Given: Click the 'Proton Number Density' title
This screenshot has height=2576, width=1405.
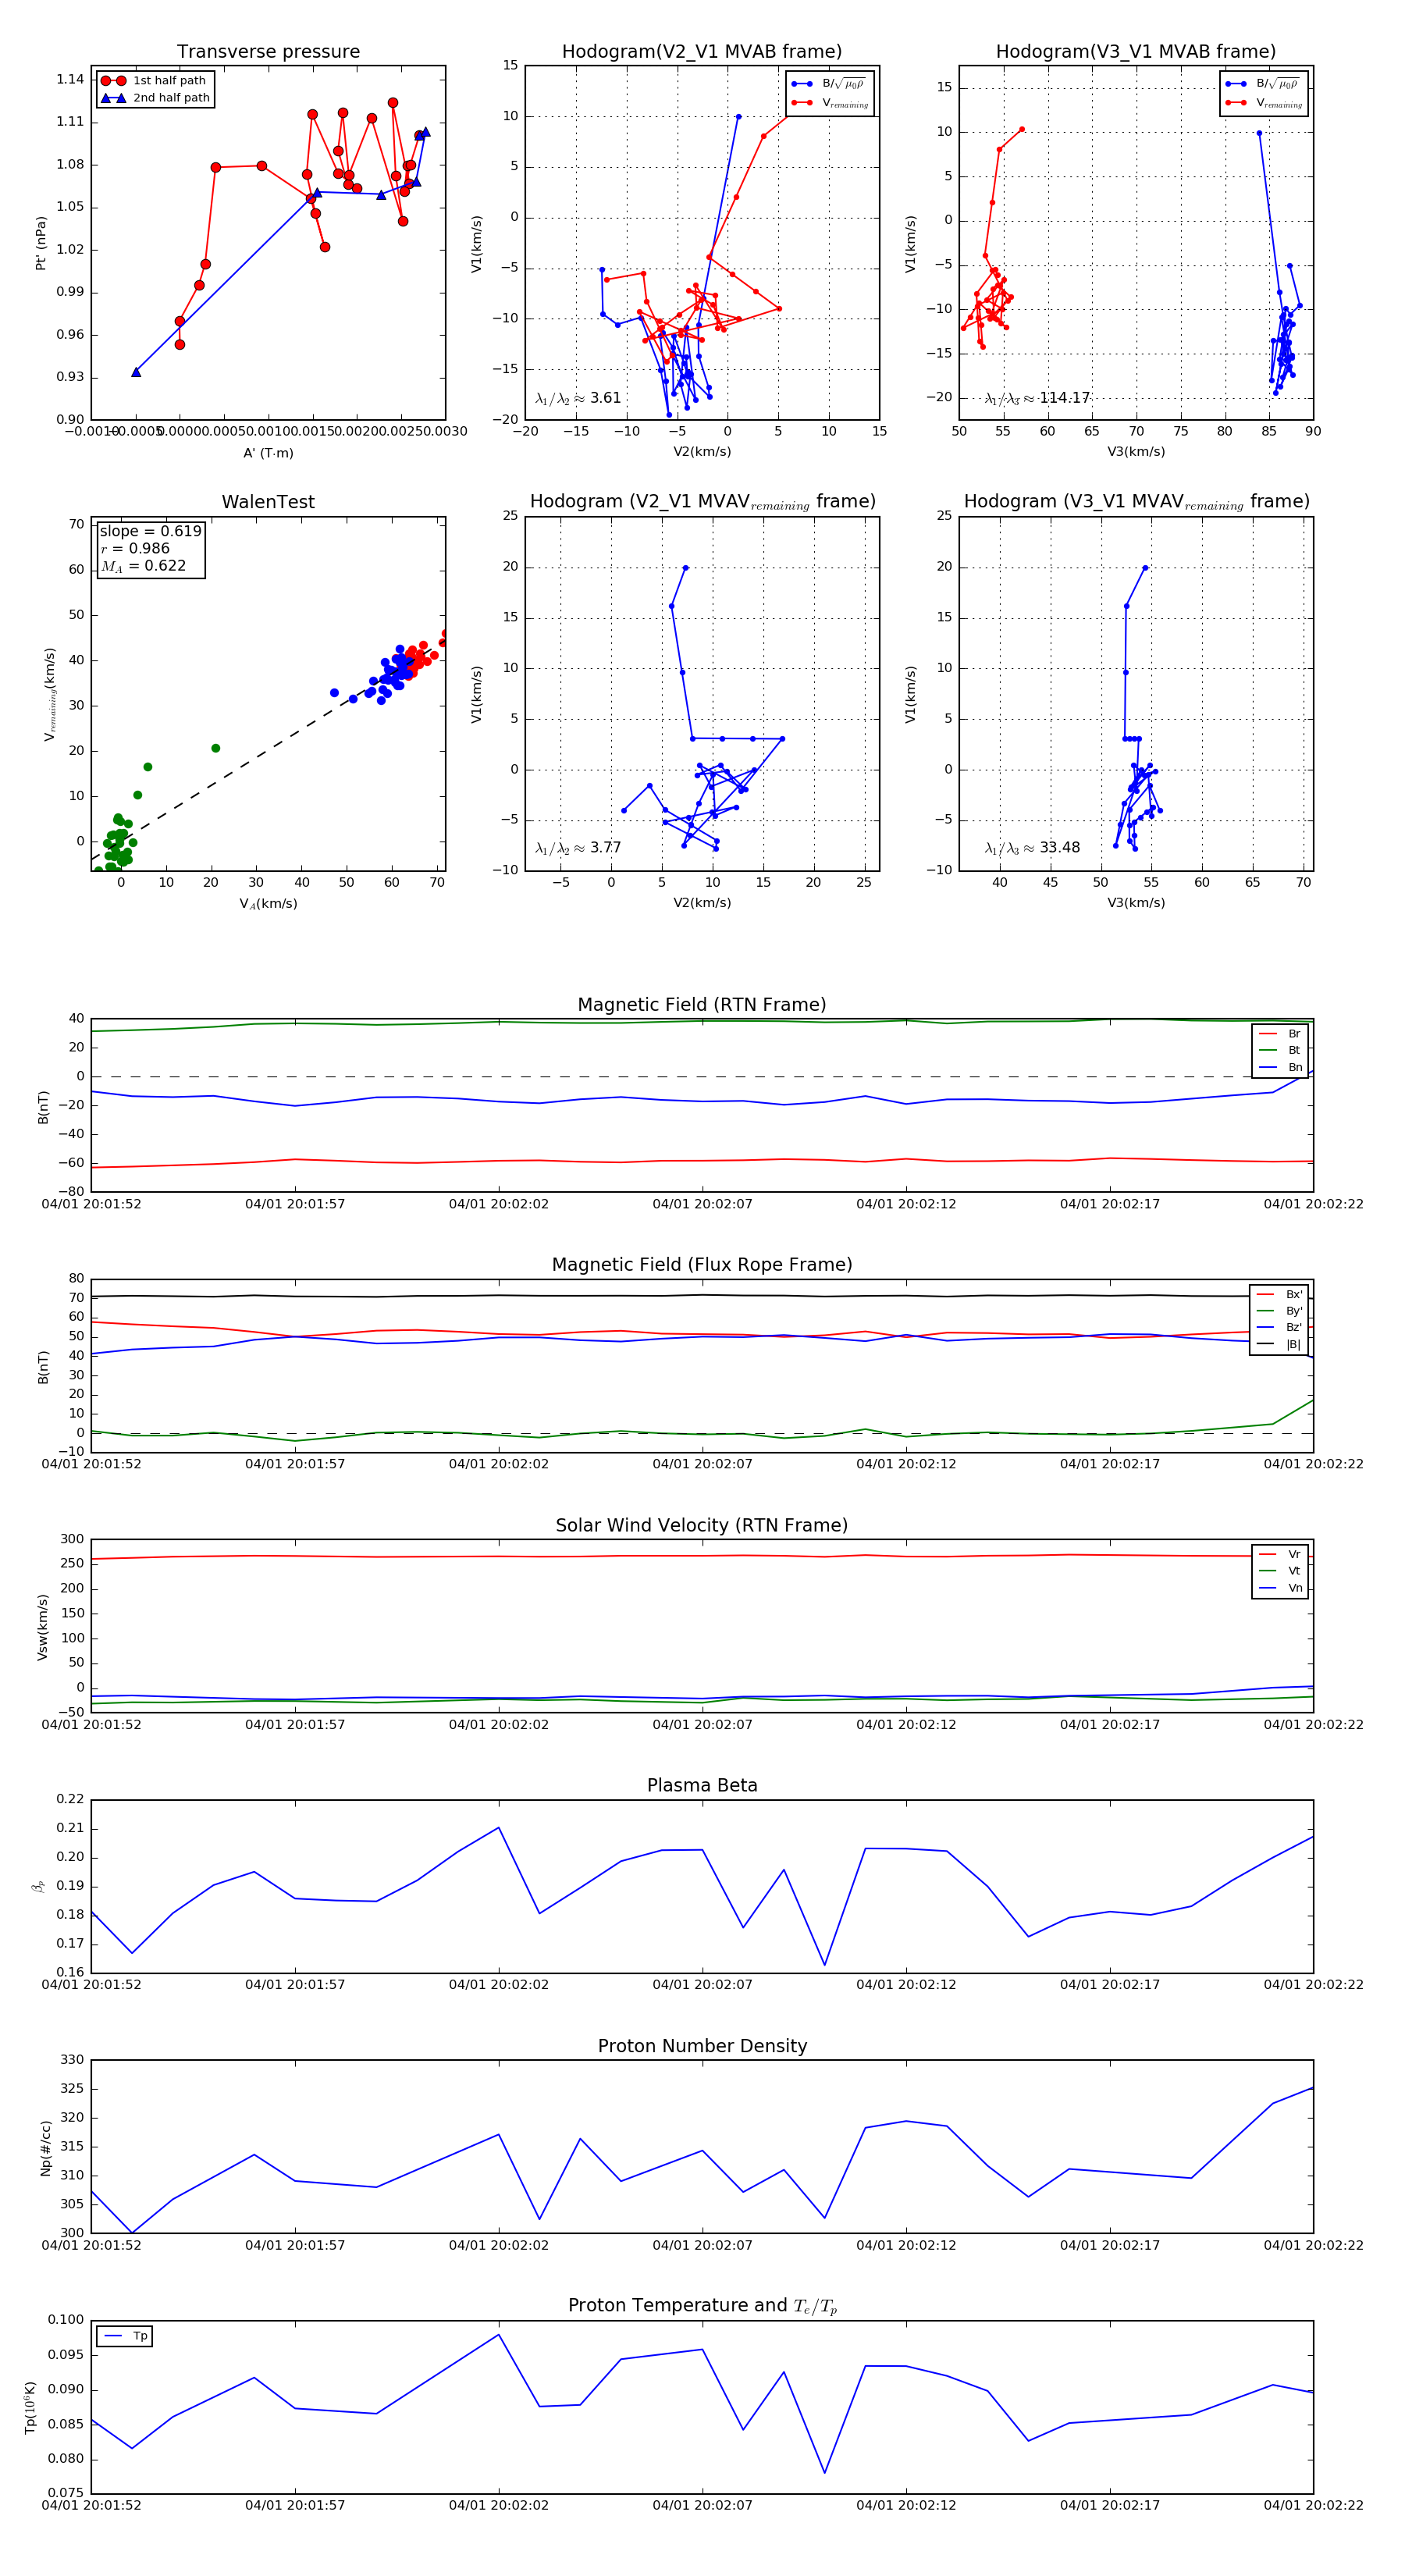Looking at the screenshot, I should [x=702, y=2046].
